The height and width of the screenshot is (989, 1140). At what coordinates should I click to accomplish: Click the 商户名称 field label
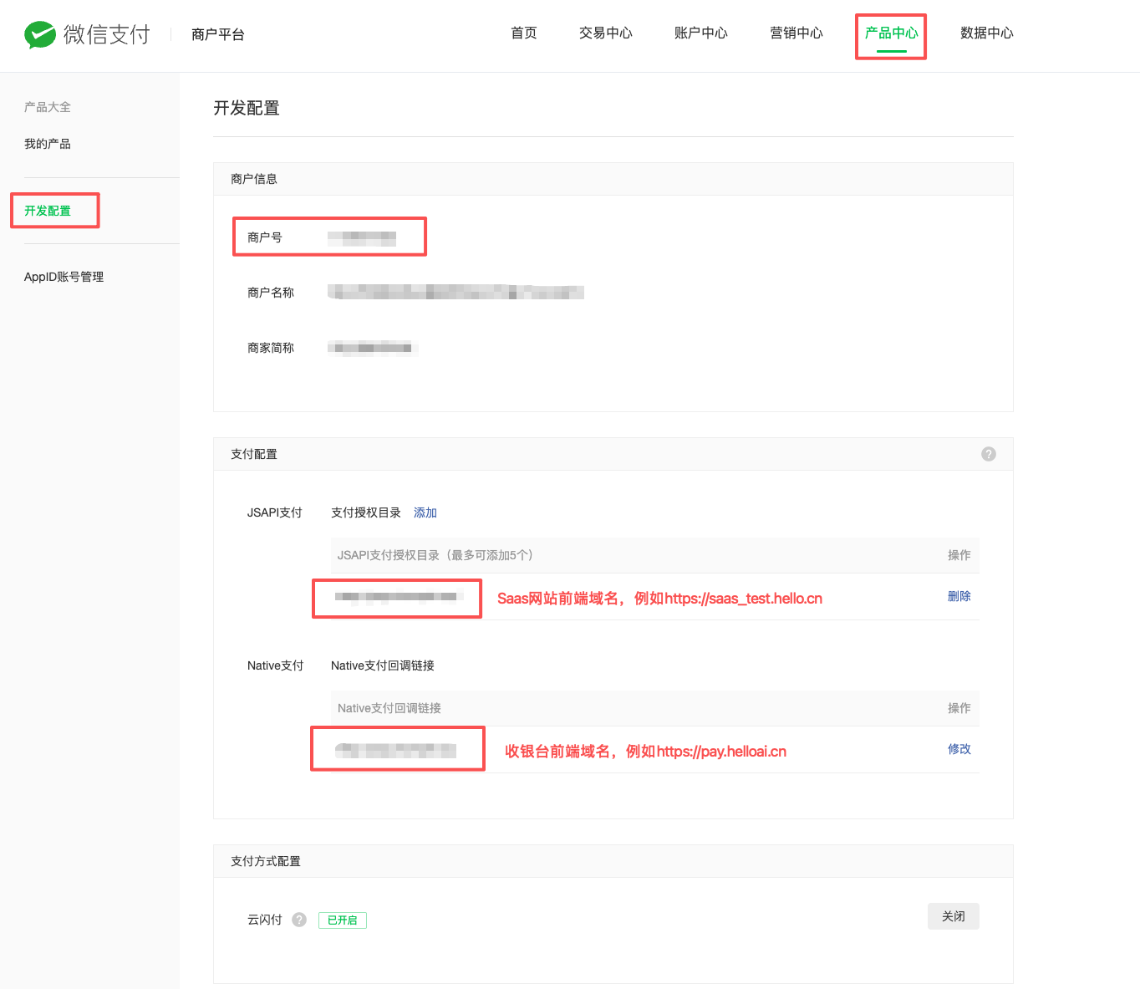pos(271,293)
